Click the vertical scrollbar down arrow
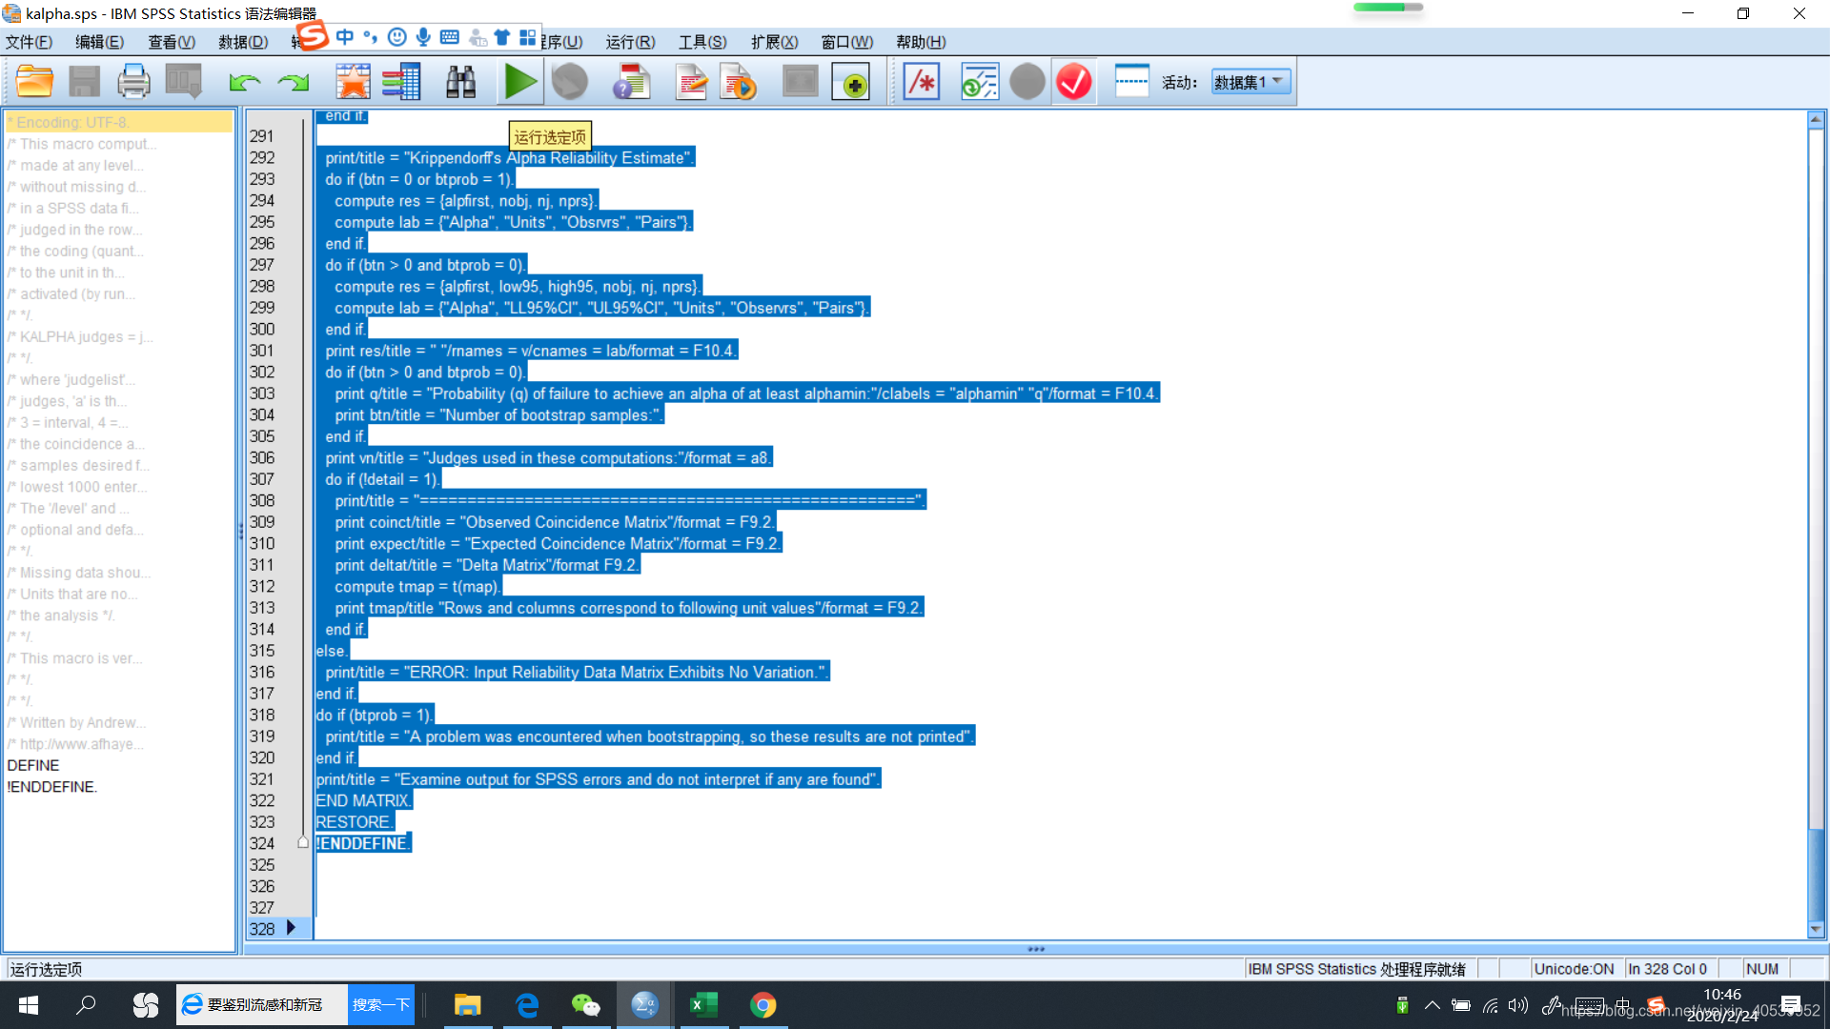Image resolution: width=1830 pixels, height=1029 pixels. [1816, 929]
